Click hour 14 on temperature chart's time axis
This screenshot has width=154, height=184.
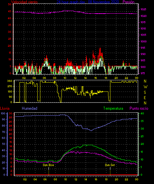(x=86, y=179)
